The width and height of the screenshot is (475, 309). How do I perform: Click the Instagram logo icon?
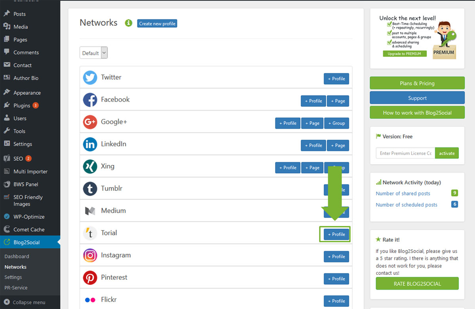coord(90,256)
